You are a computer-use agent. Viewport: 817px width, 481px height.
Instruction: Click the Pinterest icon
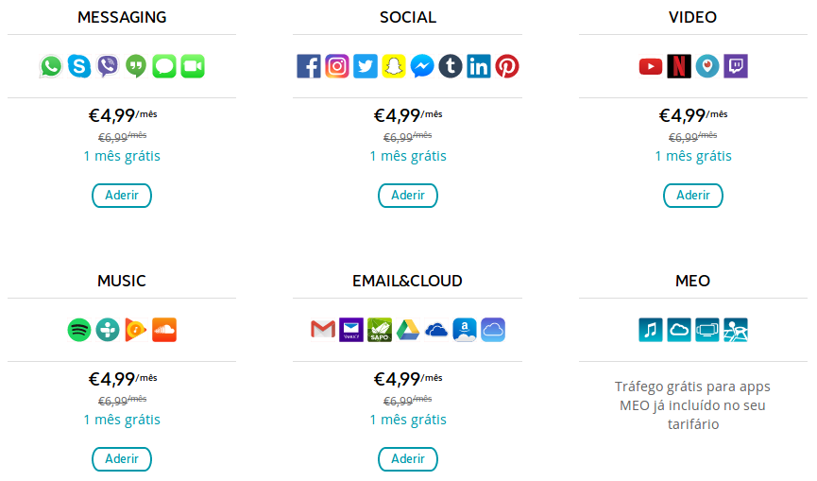coord(507,66)
